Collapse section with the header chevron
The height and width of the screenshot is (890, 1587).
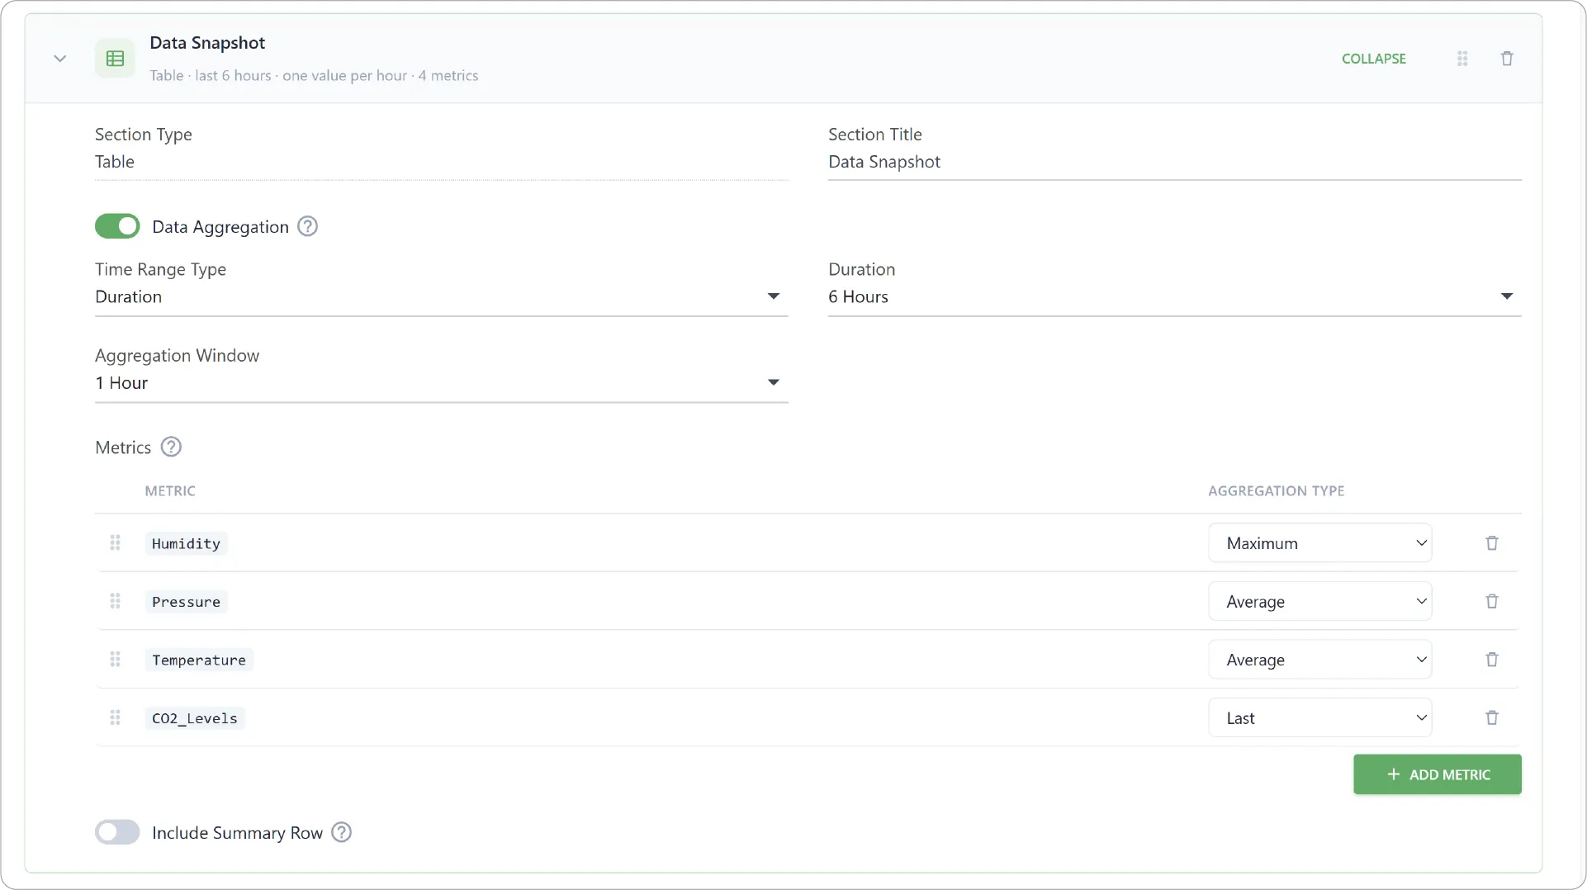59,59
